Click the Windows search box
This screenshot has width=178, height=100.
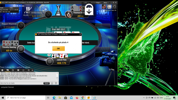[x=25, y=98]
